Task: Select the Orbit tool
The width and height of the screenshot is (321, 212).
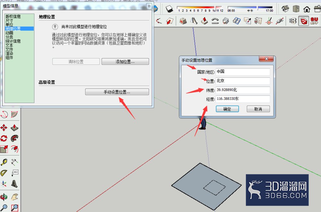Action: click(4, 197)
